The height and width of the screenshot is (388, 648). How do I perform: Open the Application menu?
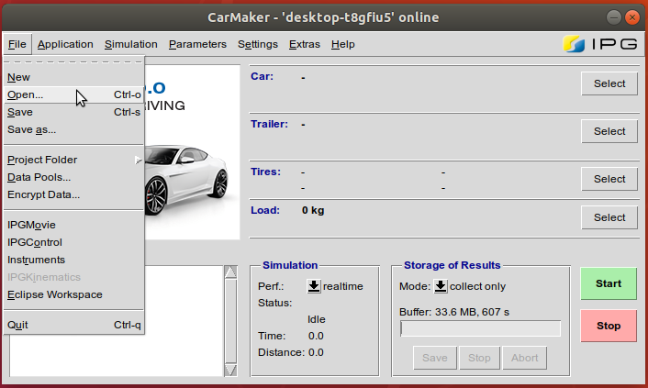pyautogui.click(x=65, y=44)
